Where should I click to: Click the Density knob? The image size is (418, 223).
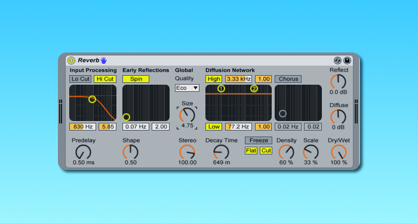(x=286, y=152)
